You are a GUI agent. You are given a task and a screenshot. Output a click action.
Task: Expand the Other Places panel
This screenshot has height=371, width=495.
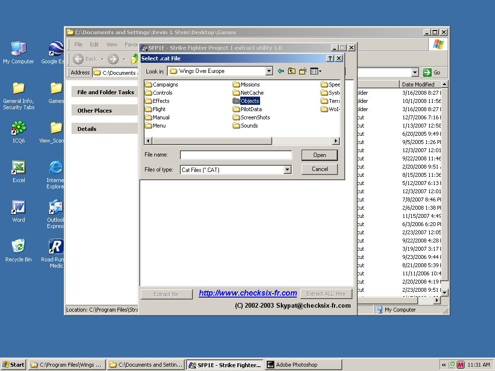pos(105,111)
